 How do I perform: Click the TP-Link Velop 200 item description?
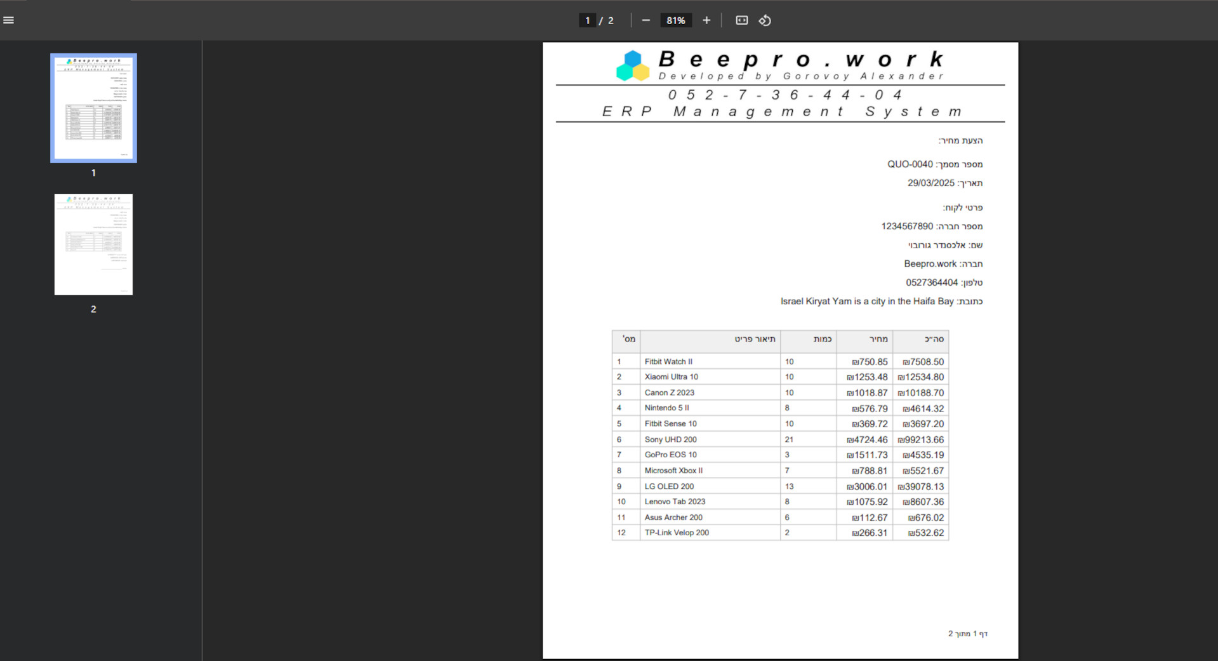point(677,533)
